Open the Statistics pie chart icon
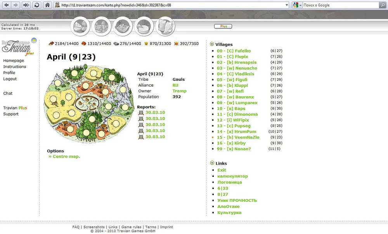 [x=144, y=26]
